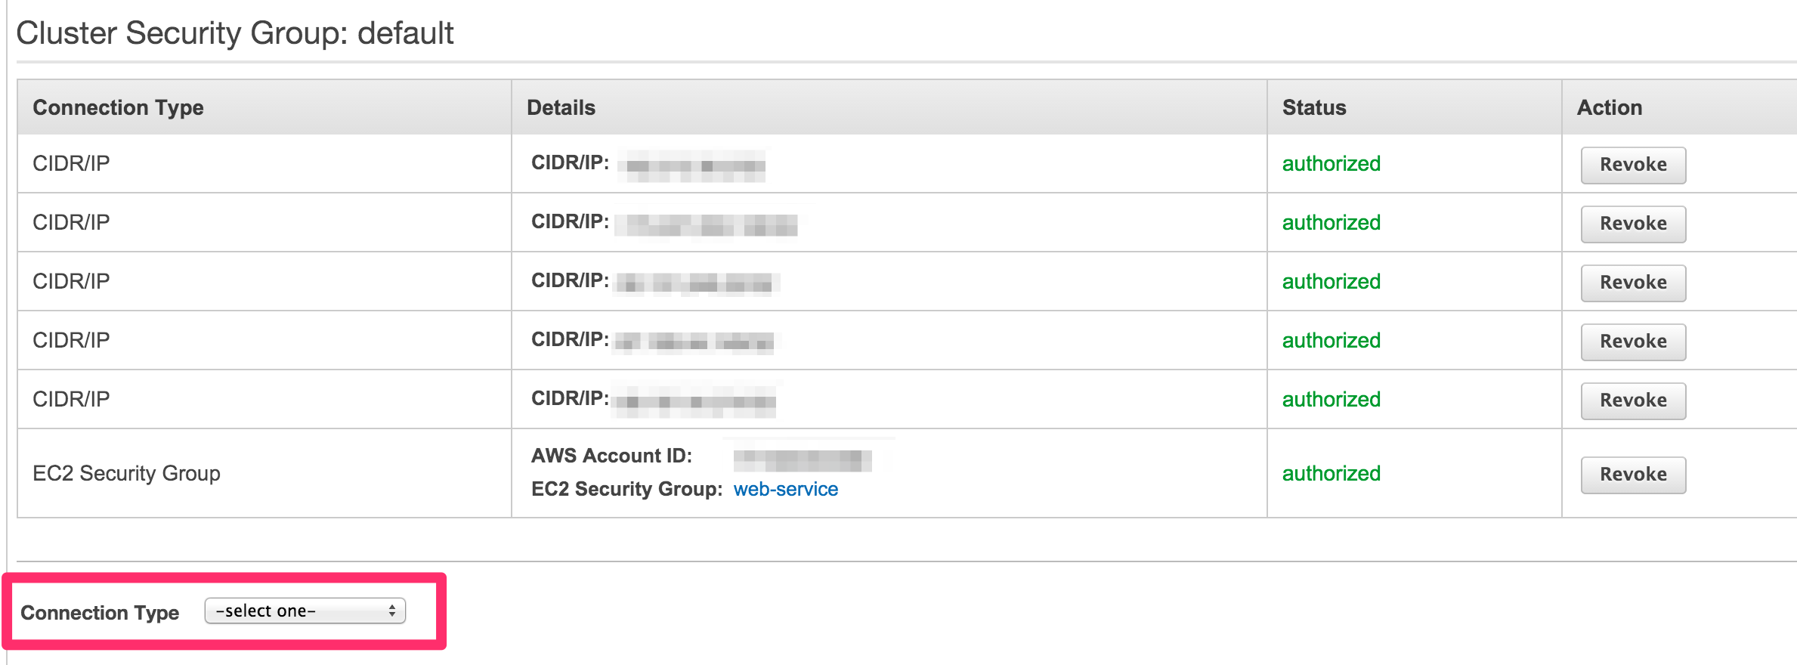Click the Action column header
The image size is (1797, 665).
pyautogui.click(x=1609, y=107)
